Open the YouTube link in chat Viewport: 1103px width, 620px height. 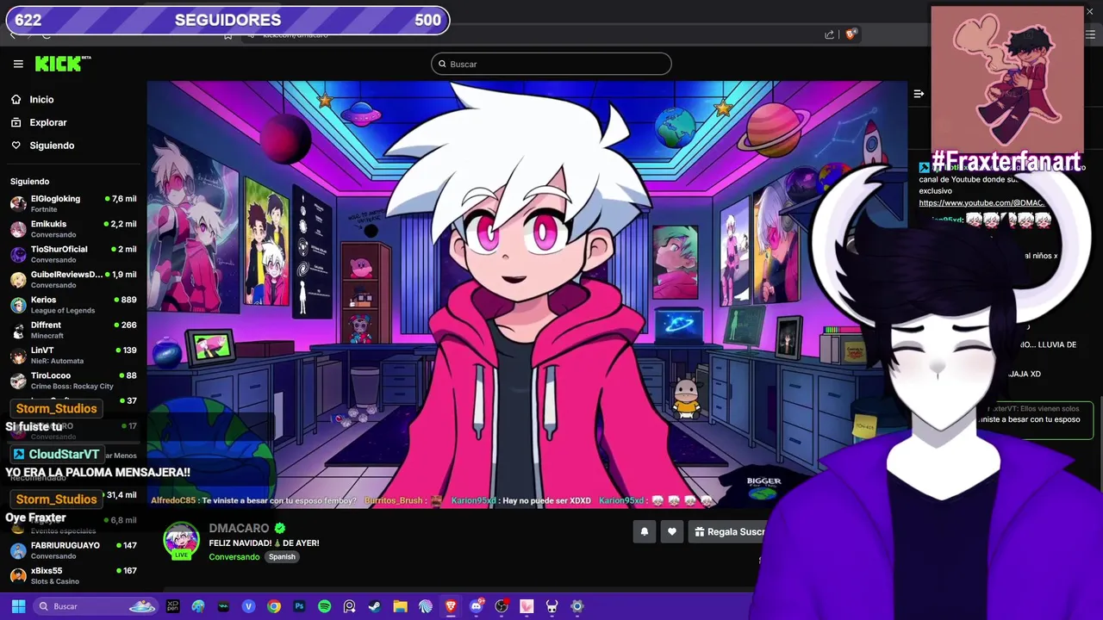tap(981, 203)
